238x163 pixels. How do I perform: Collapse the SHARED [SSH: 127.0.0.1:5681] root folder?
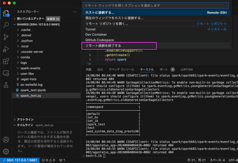coord(46,24)
